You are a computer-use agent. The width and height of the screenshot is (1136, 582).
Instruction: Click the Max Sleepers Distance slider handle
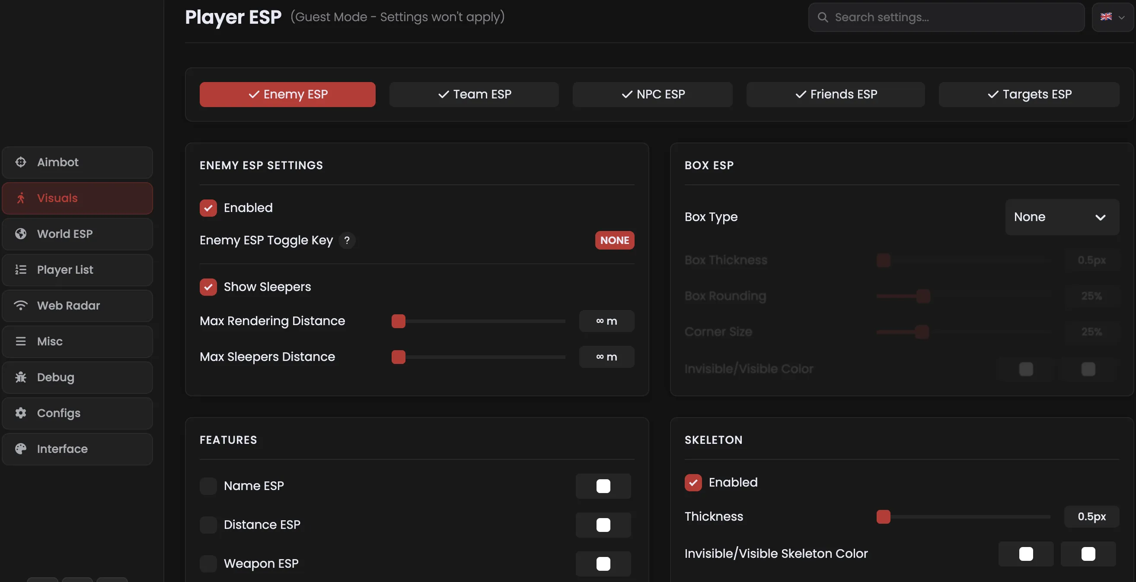pyautogui.click(x=398, y=357)
